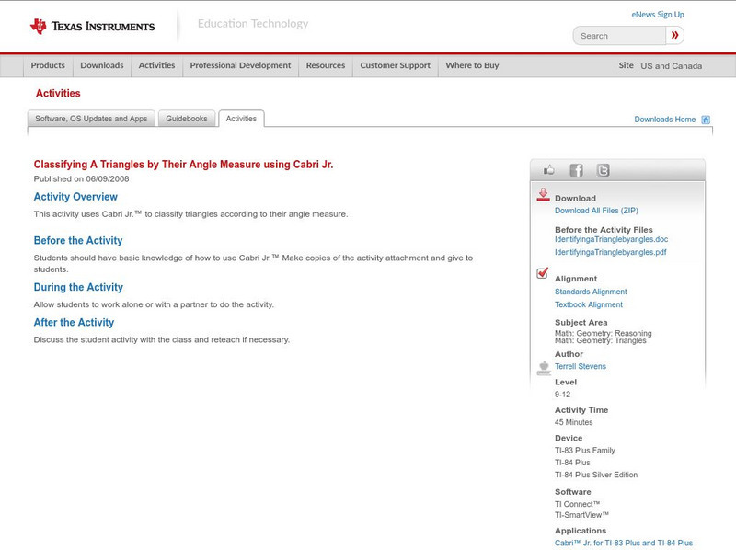Click the After the Activity heading
The width and height of the screenshot is (736, 550).
click(x=74, y=323)
